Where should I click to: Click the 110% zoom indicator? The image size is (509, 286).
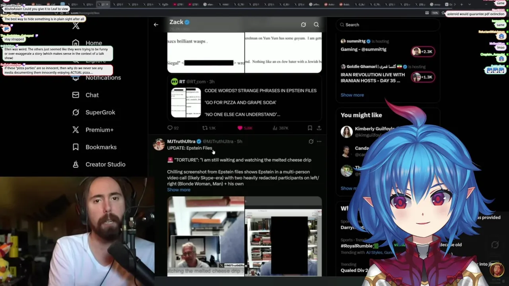click(x=435, y=13)
